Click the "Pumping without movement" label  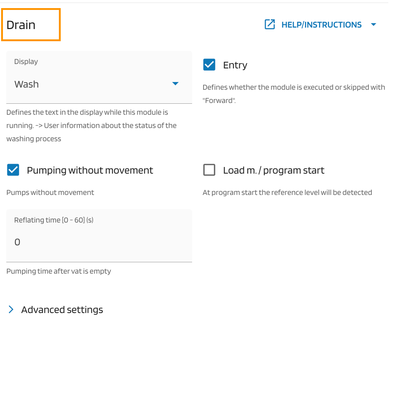90,170
